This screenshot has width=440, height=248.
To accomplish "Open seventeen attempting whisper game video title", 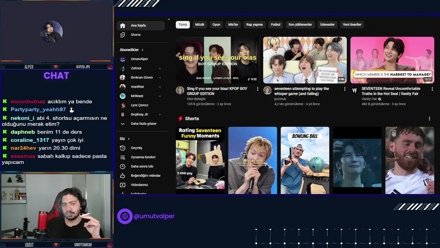I will [301, 91].
